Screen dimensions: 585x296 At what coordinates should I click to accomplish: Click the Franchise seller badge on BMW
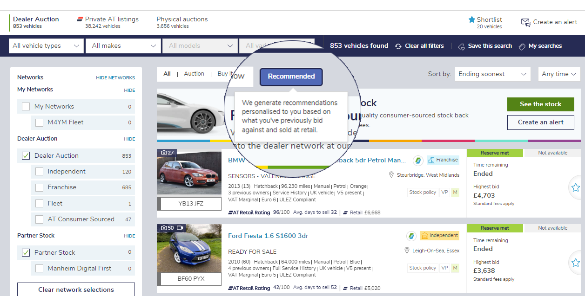(443, 160)
